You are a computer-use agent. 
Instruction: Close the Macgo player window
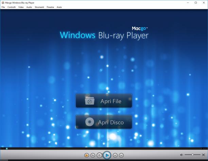[x=204, y=3]
